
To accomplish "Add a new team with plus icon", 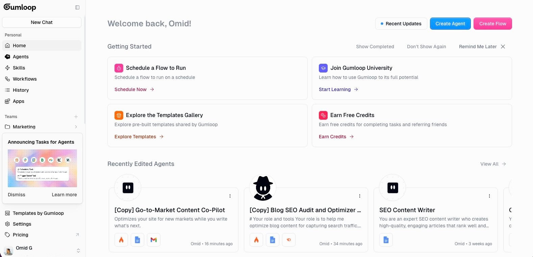I will click(76, 117).
